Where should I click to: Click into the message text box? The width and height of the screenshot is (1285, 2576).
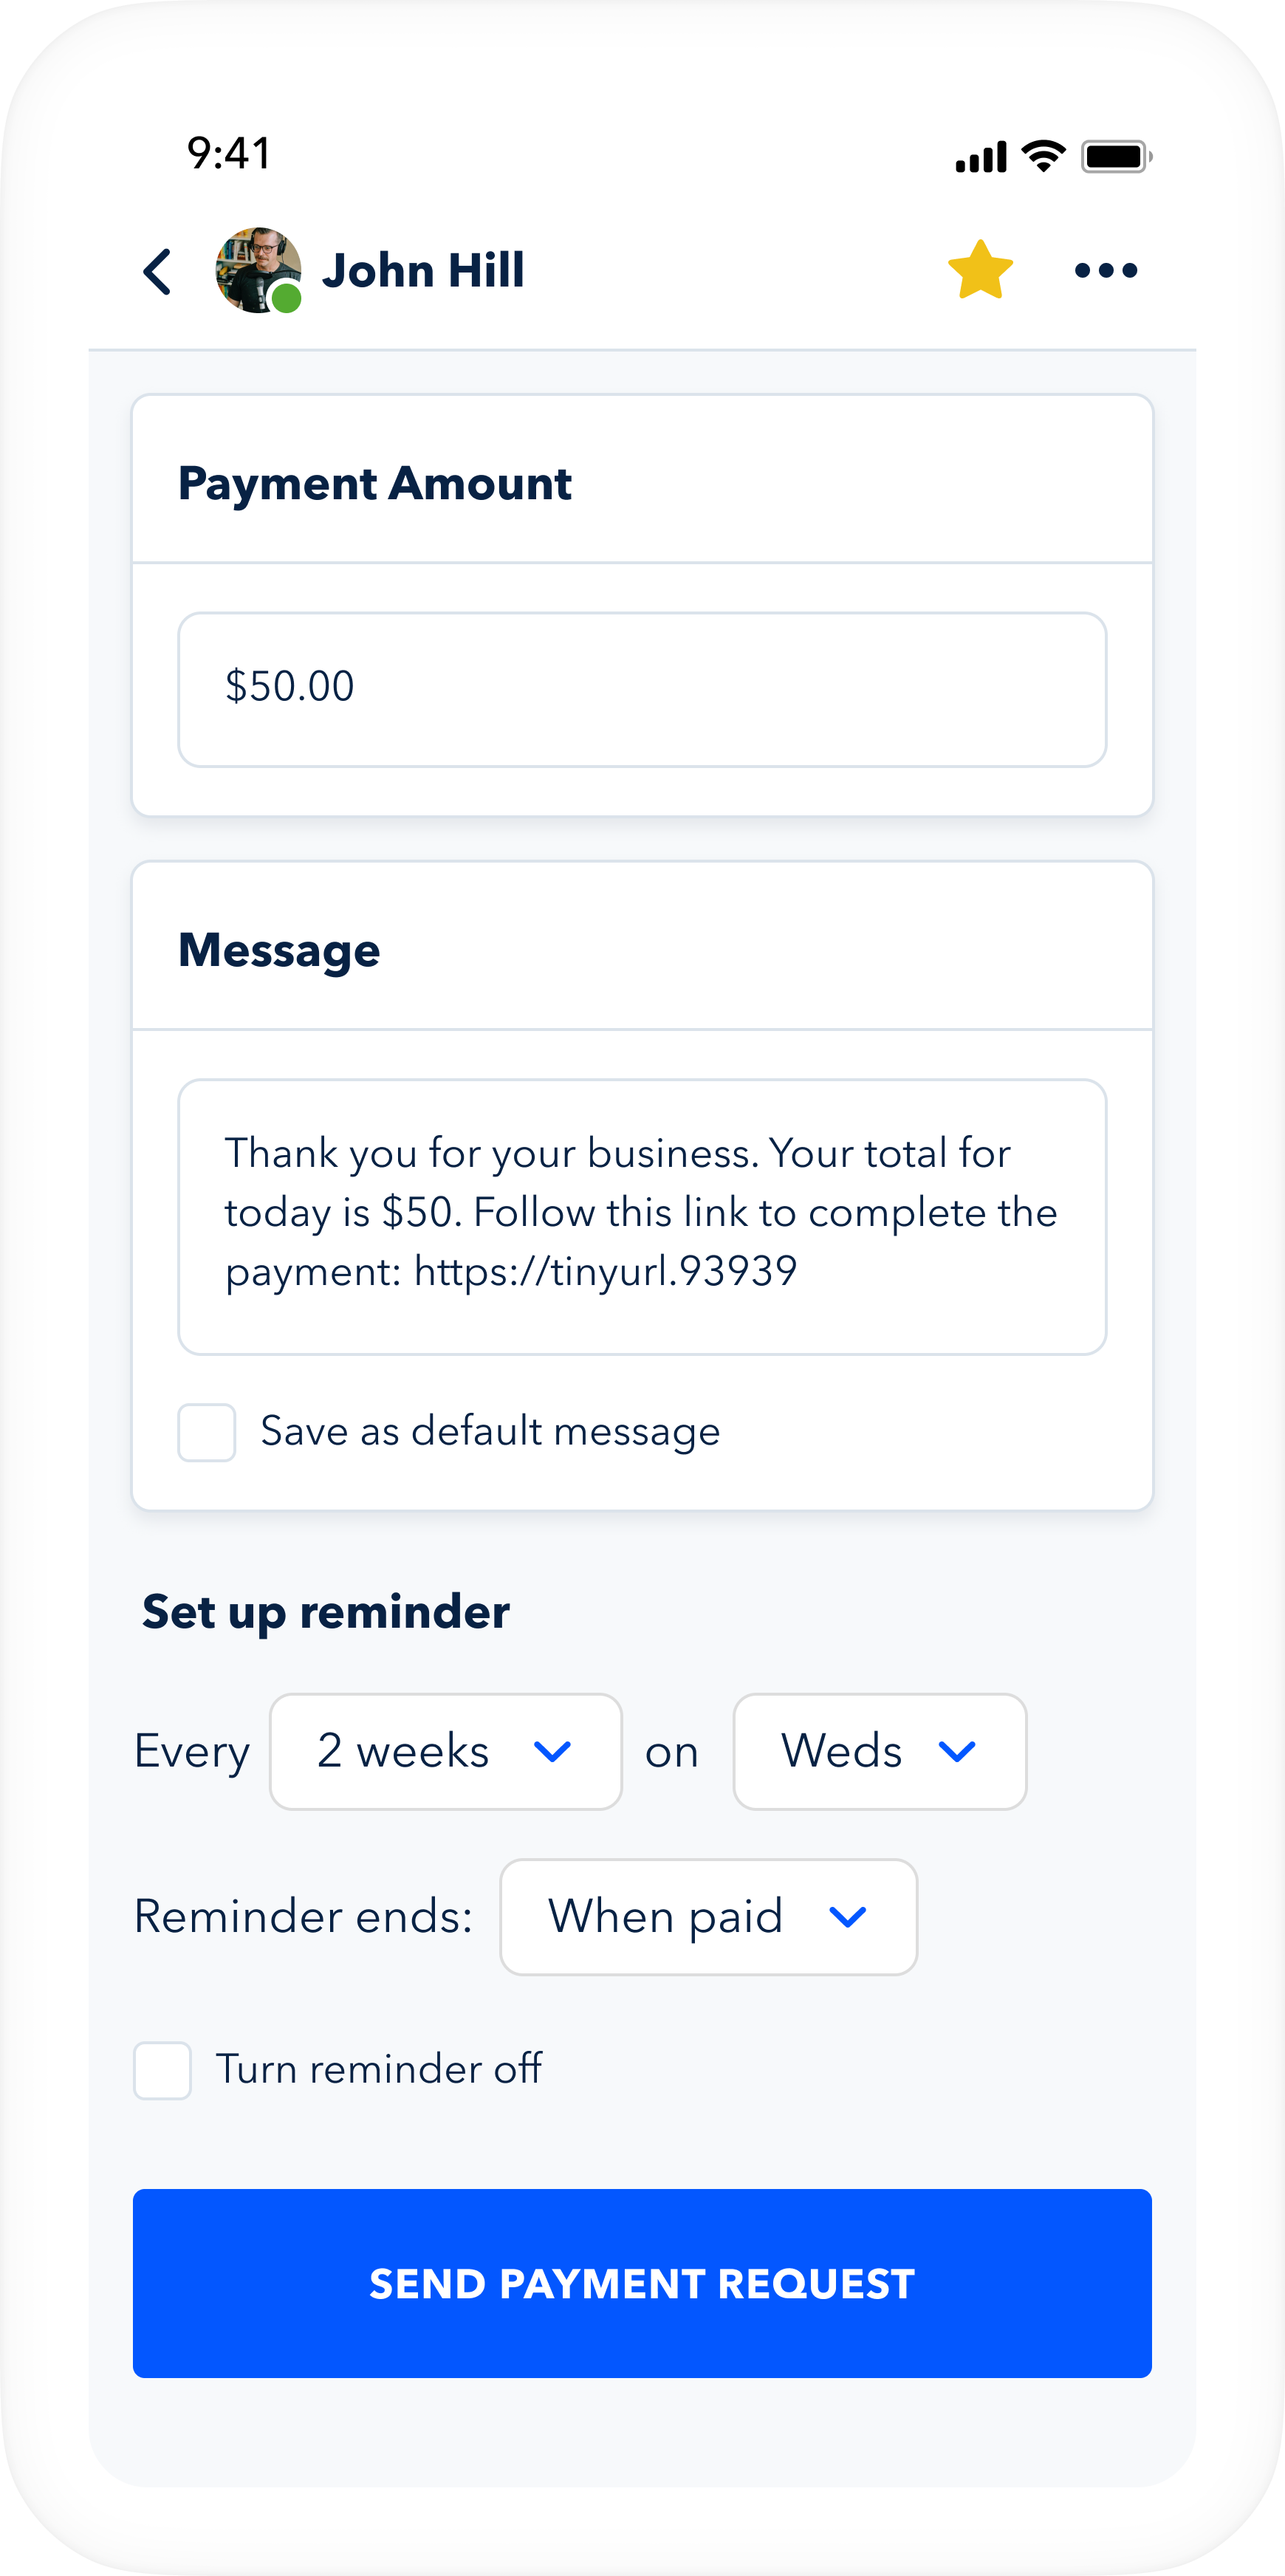click(642, 1215)
